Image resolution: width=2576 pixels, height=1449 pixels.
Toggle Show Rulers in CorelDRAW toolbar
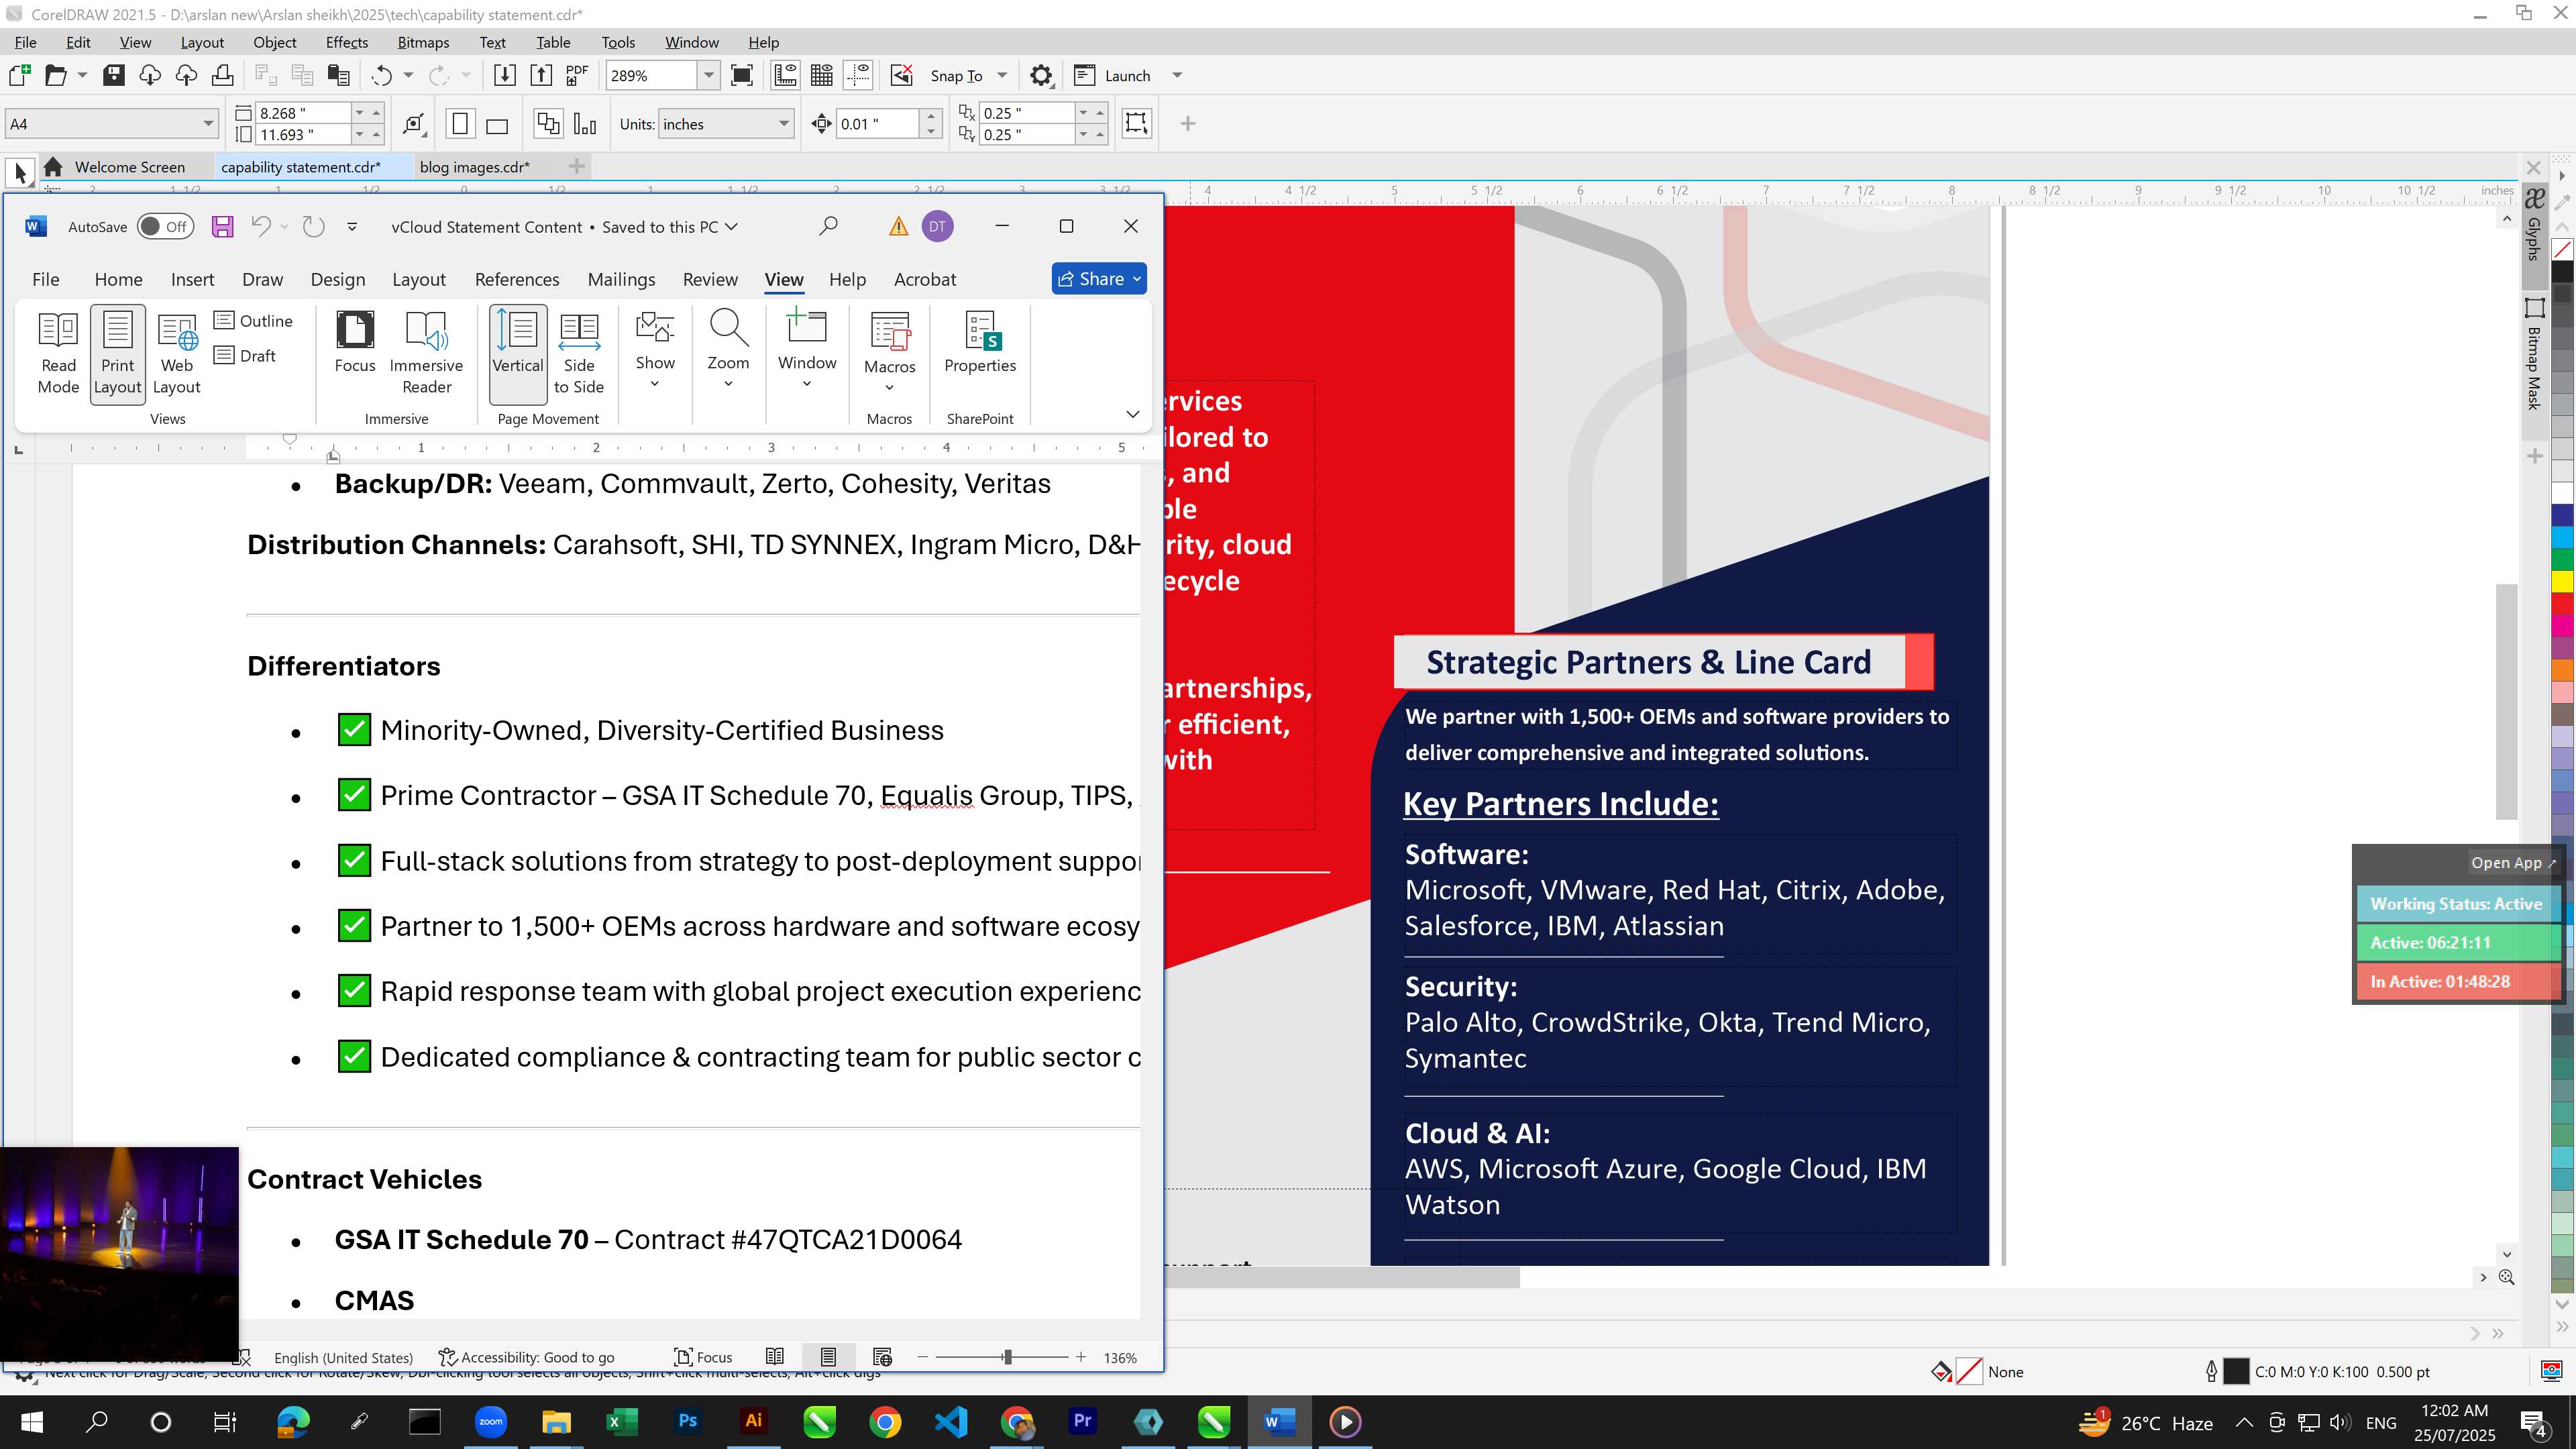(x=785, y=75)
